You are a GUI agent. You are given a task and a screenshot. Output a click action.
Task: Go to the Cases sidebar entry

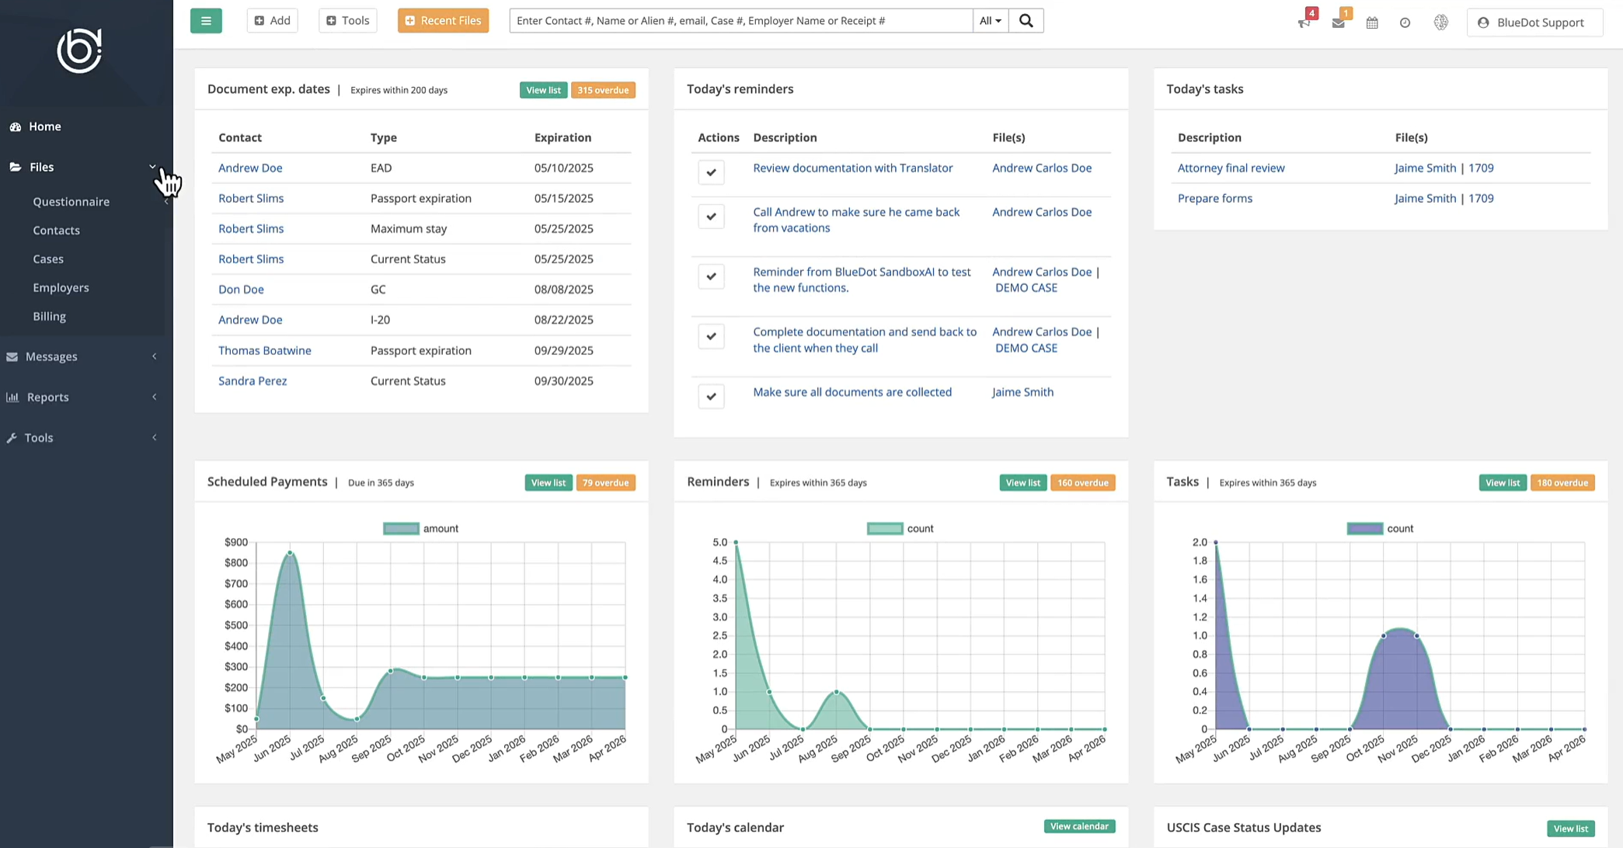click(x=47, y=259)
